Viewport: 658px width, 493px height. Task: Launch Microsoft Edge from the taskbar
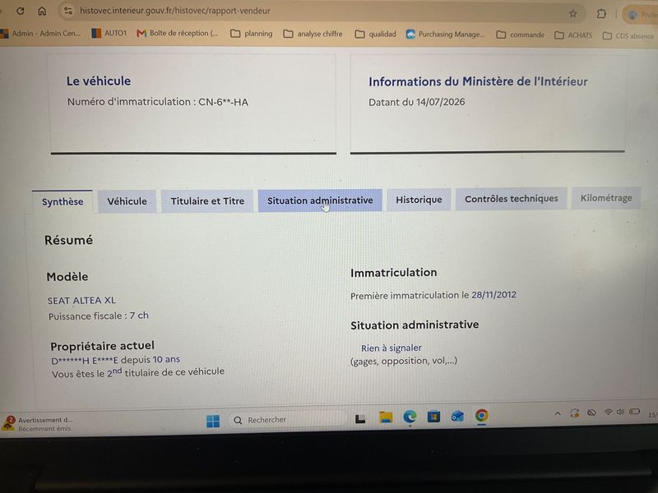pos(410,417)
